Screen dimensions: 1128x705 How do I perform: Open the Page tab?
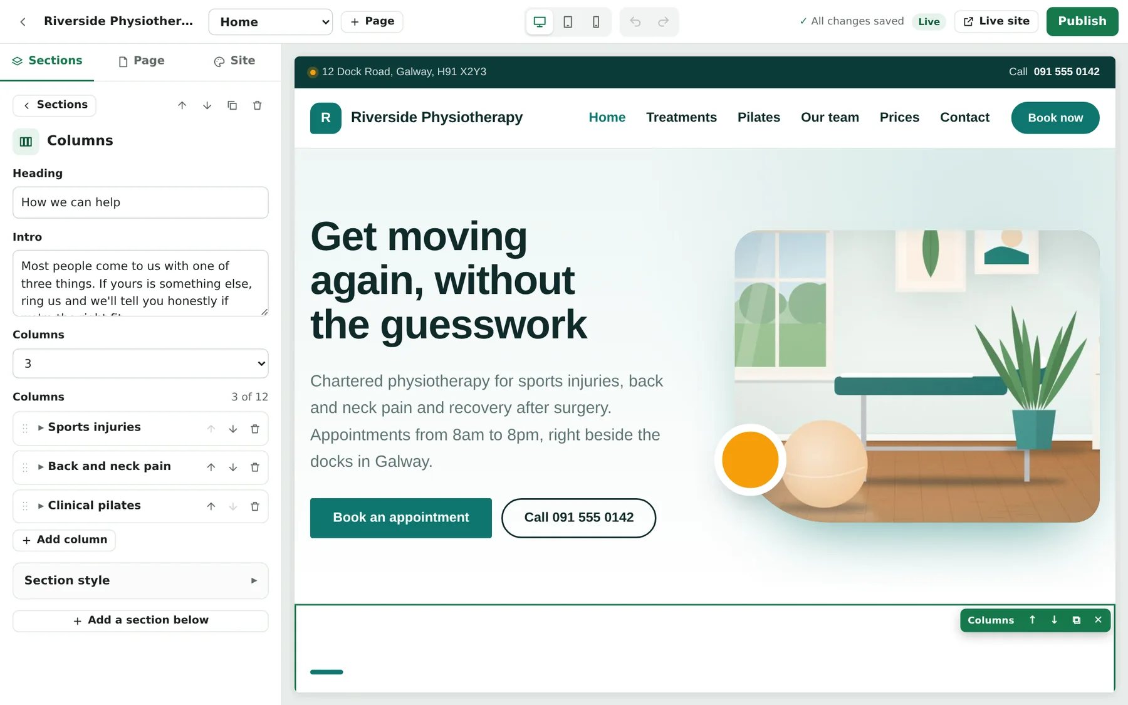coord(141,61)
